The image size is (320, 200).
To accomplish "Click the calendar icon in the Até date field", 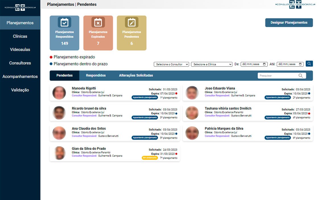I will [x=301, y=64].
